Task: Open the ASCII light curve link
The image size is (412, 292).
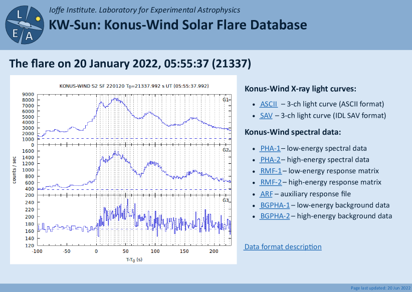Action: (x=269, y=104)
